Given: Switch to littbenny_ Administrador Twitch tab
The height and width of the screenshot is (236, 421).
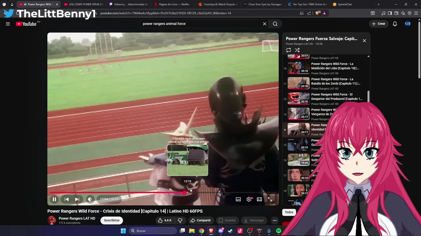Looking at the screenshot, I should click(128, 4).
